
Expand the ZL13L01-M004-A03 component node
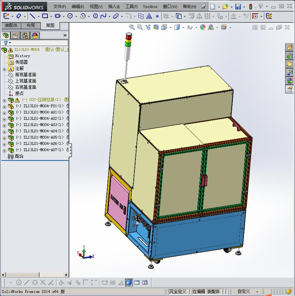coord(4,125)
